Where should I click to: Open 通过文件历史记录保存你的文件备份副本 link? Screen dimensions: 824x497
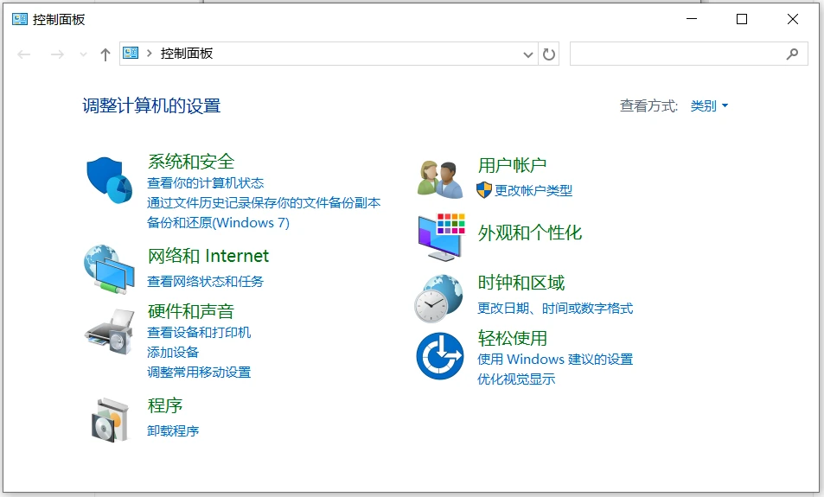pyautogui.click(x=264, y=203)
